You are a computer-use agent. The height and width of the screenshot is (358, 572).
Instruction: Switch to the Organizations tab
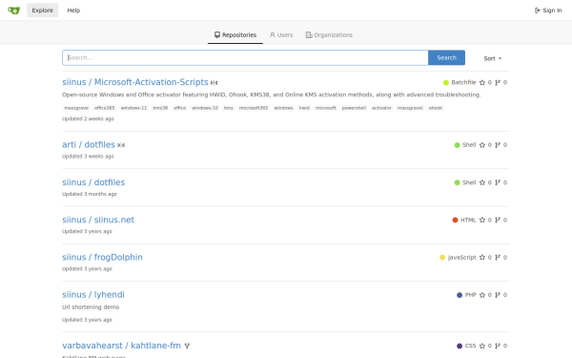[329, 35]
